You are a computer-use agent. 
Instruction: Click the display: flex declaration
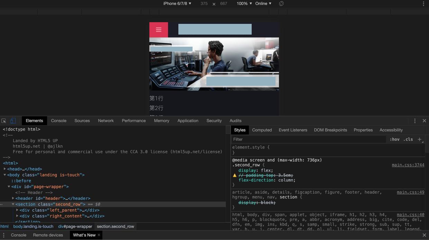tap(255, 170)
